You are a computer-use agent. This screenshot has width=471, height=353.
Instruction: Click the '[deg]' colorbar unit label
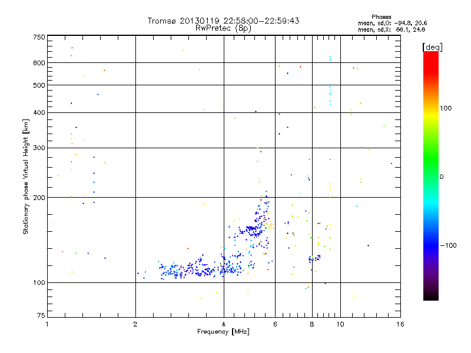(432, 47)
